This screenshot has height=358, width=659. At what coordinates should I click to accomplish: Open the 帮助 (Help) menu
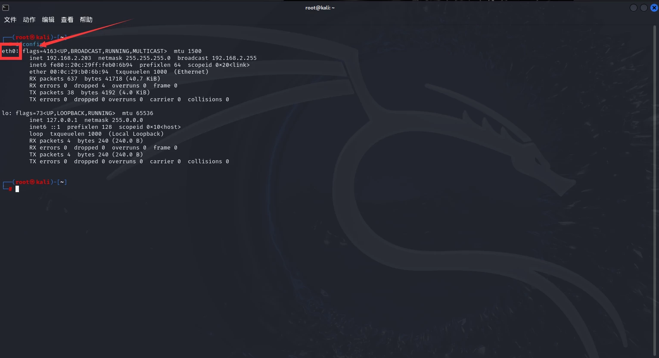coord(86,20)
